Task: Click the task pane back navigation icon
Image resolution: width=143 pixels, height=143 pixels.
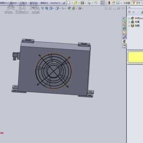Action: coord(129,12)
